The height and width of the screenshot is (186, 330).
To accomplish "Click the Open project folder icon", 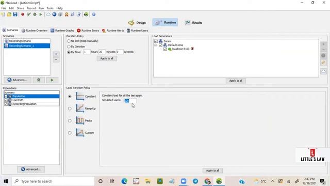I will [9, 14].
